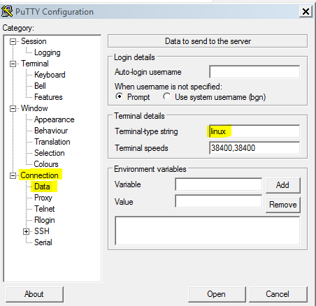Open the Connection category
The width and height of the screenshot is (316, 306).
point(39,175)
